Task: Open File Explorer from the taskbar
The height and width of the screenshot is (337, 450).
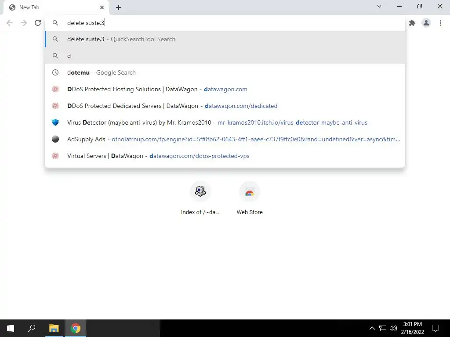Action: pos(54,328)
